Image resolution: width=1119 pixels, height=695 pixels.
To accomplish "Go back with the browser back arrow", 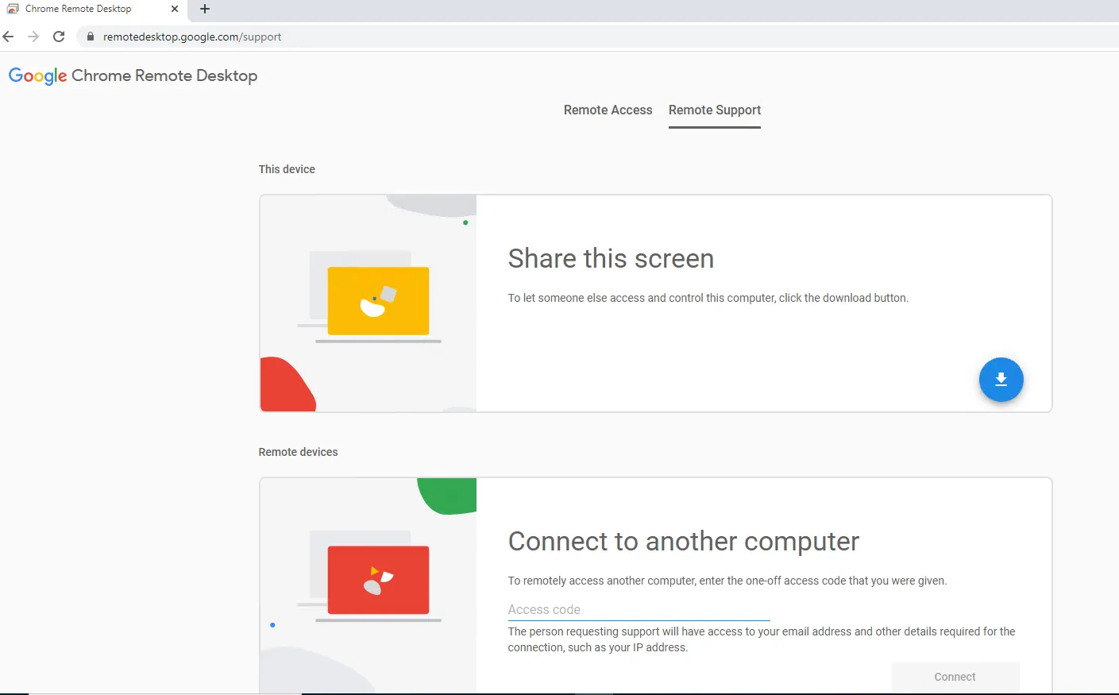I will coord(9,37).
